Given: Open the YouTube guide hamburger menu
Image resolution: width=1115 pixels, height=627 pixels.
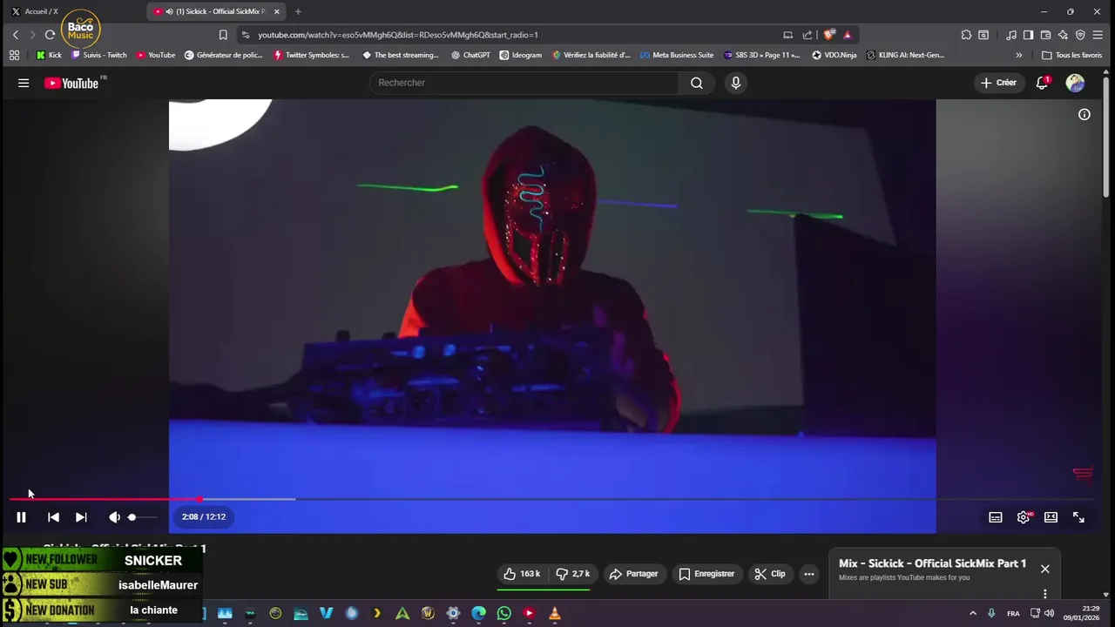Looking at the screenshot, I should (x=24, y=83).
